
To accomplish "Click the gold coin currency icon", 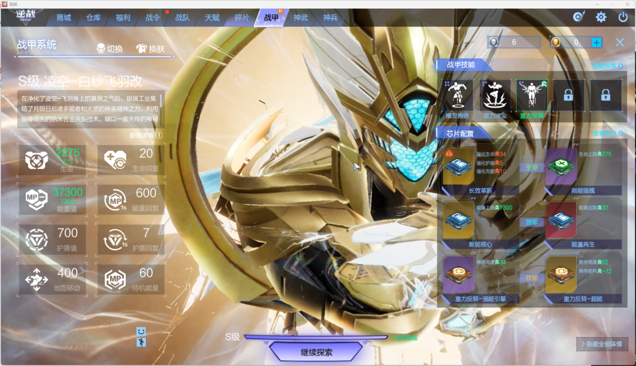I will (x=556, y=42).
